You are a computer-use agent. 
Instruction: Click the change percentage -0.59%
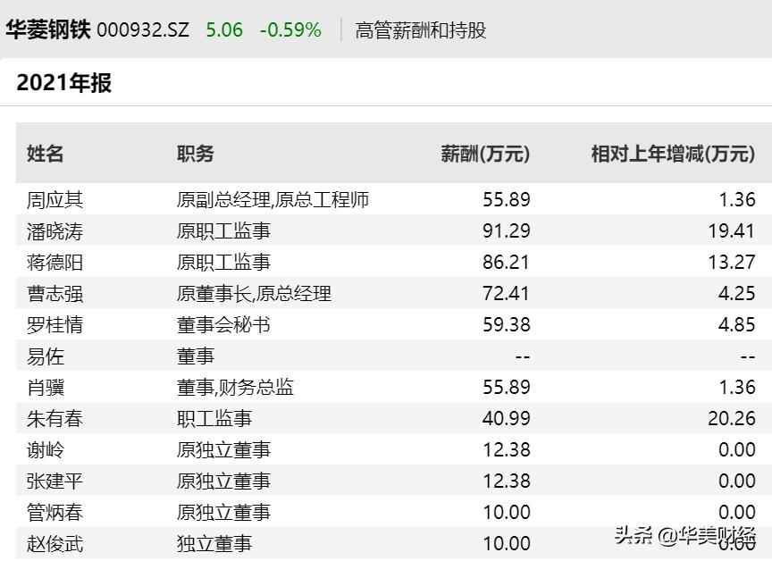tap(289, 29)
